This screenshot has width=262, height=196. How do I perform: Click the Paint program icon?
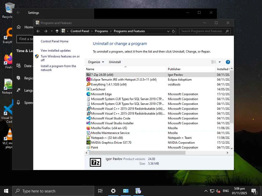(88, 147)
